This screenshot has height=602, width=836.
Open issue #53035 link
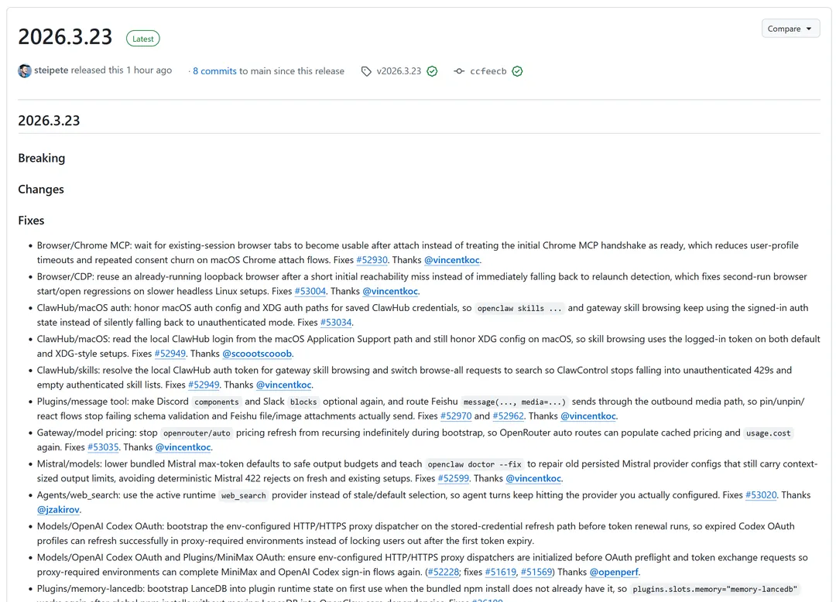pyautogui.click(x=103, y=447)
